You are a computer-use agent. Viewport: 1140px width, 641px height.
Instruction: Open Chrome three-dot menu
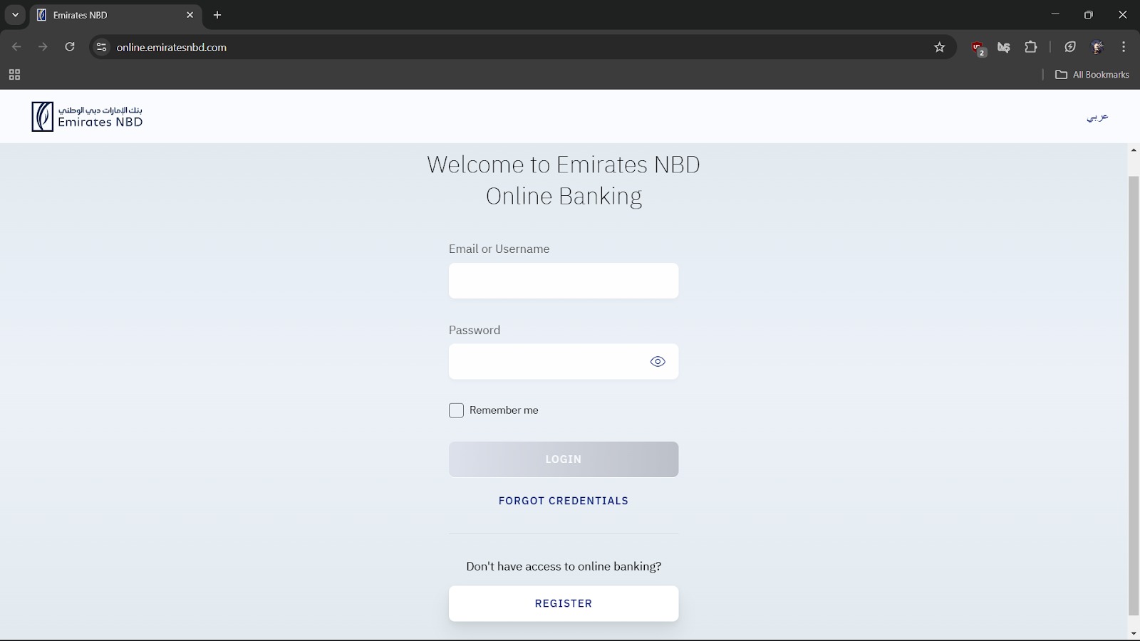tap(1124, 47)
